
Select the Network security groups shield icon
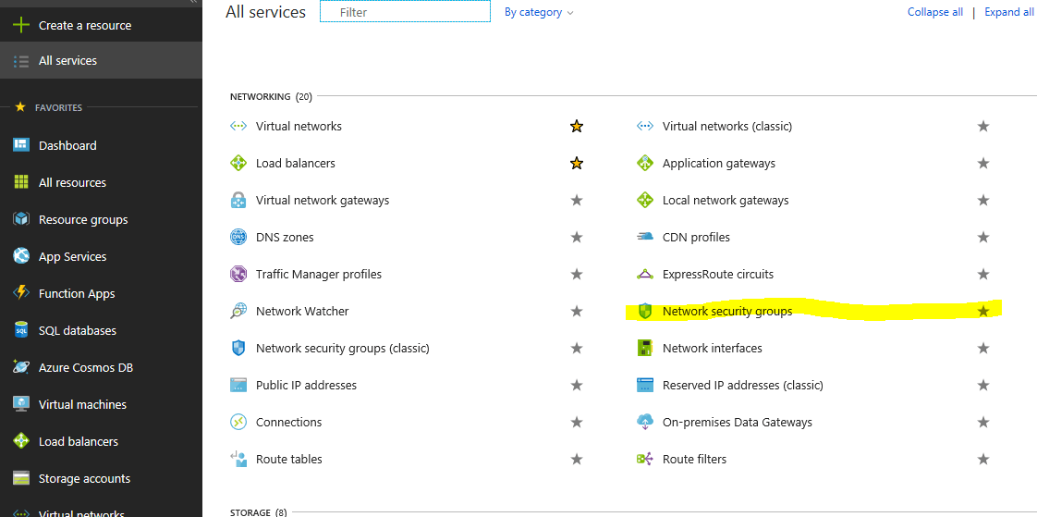click(645, 311)
